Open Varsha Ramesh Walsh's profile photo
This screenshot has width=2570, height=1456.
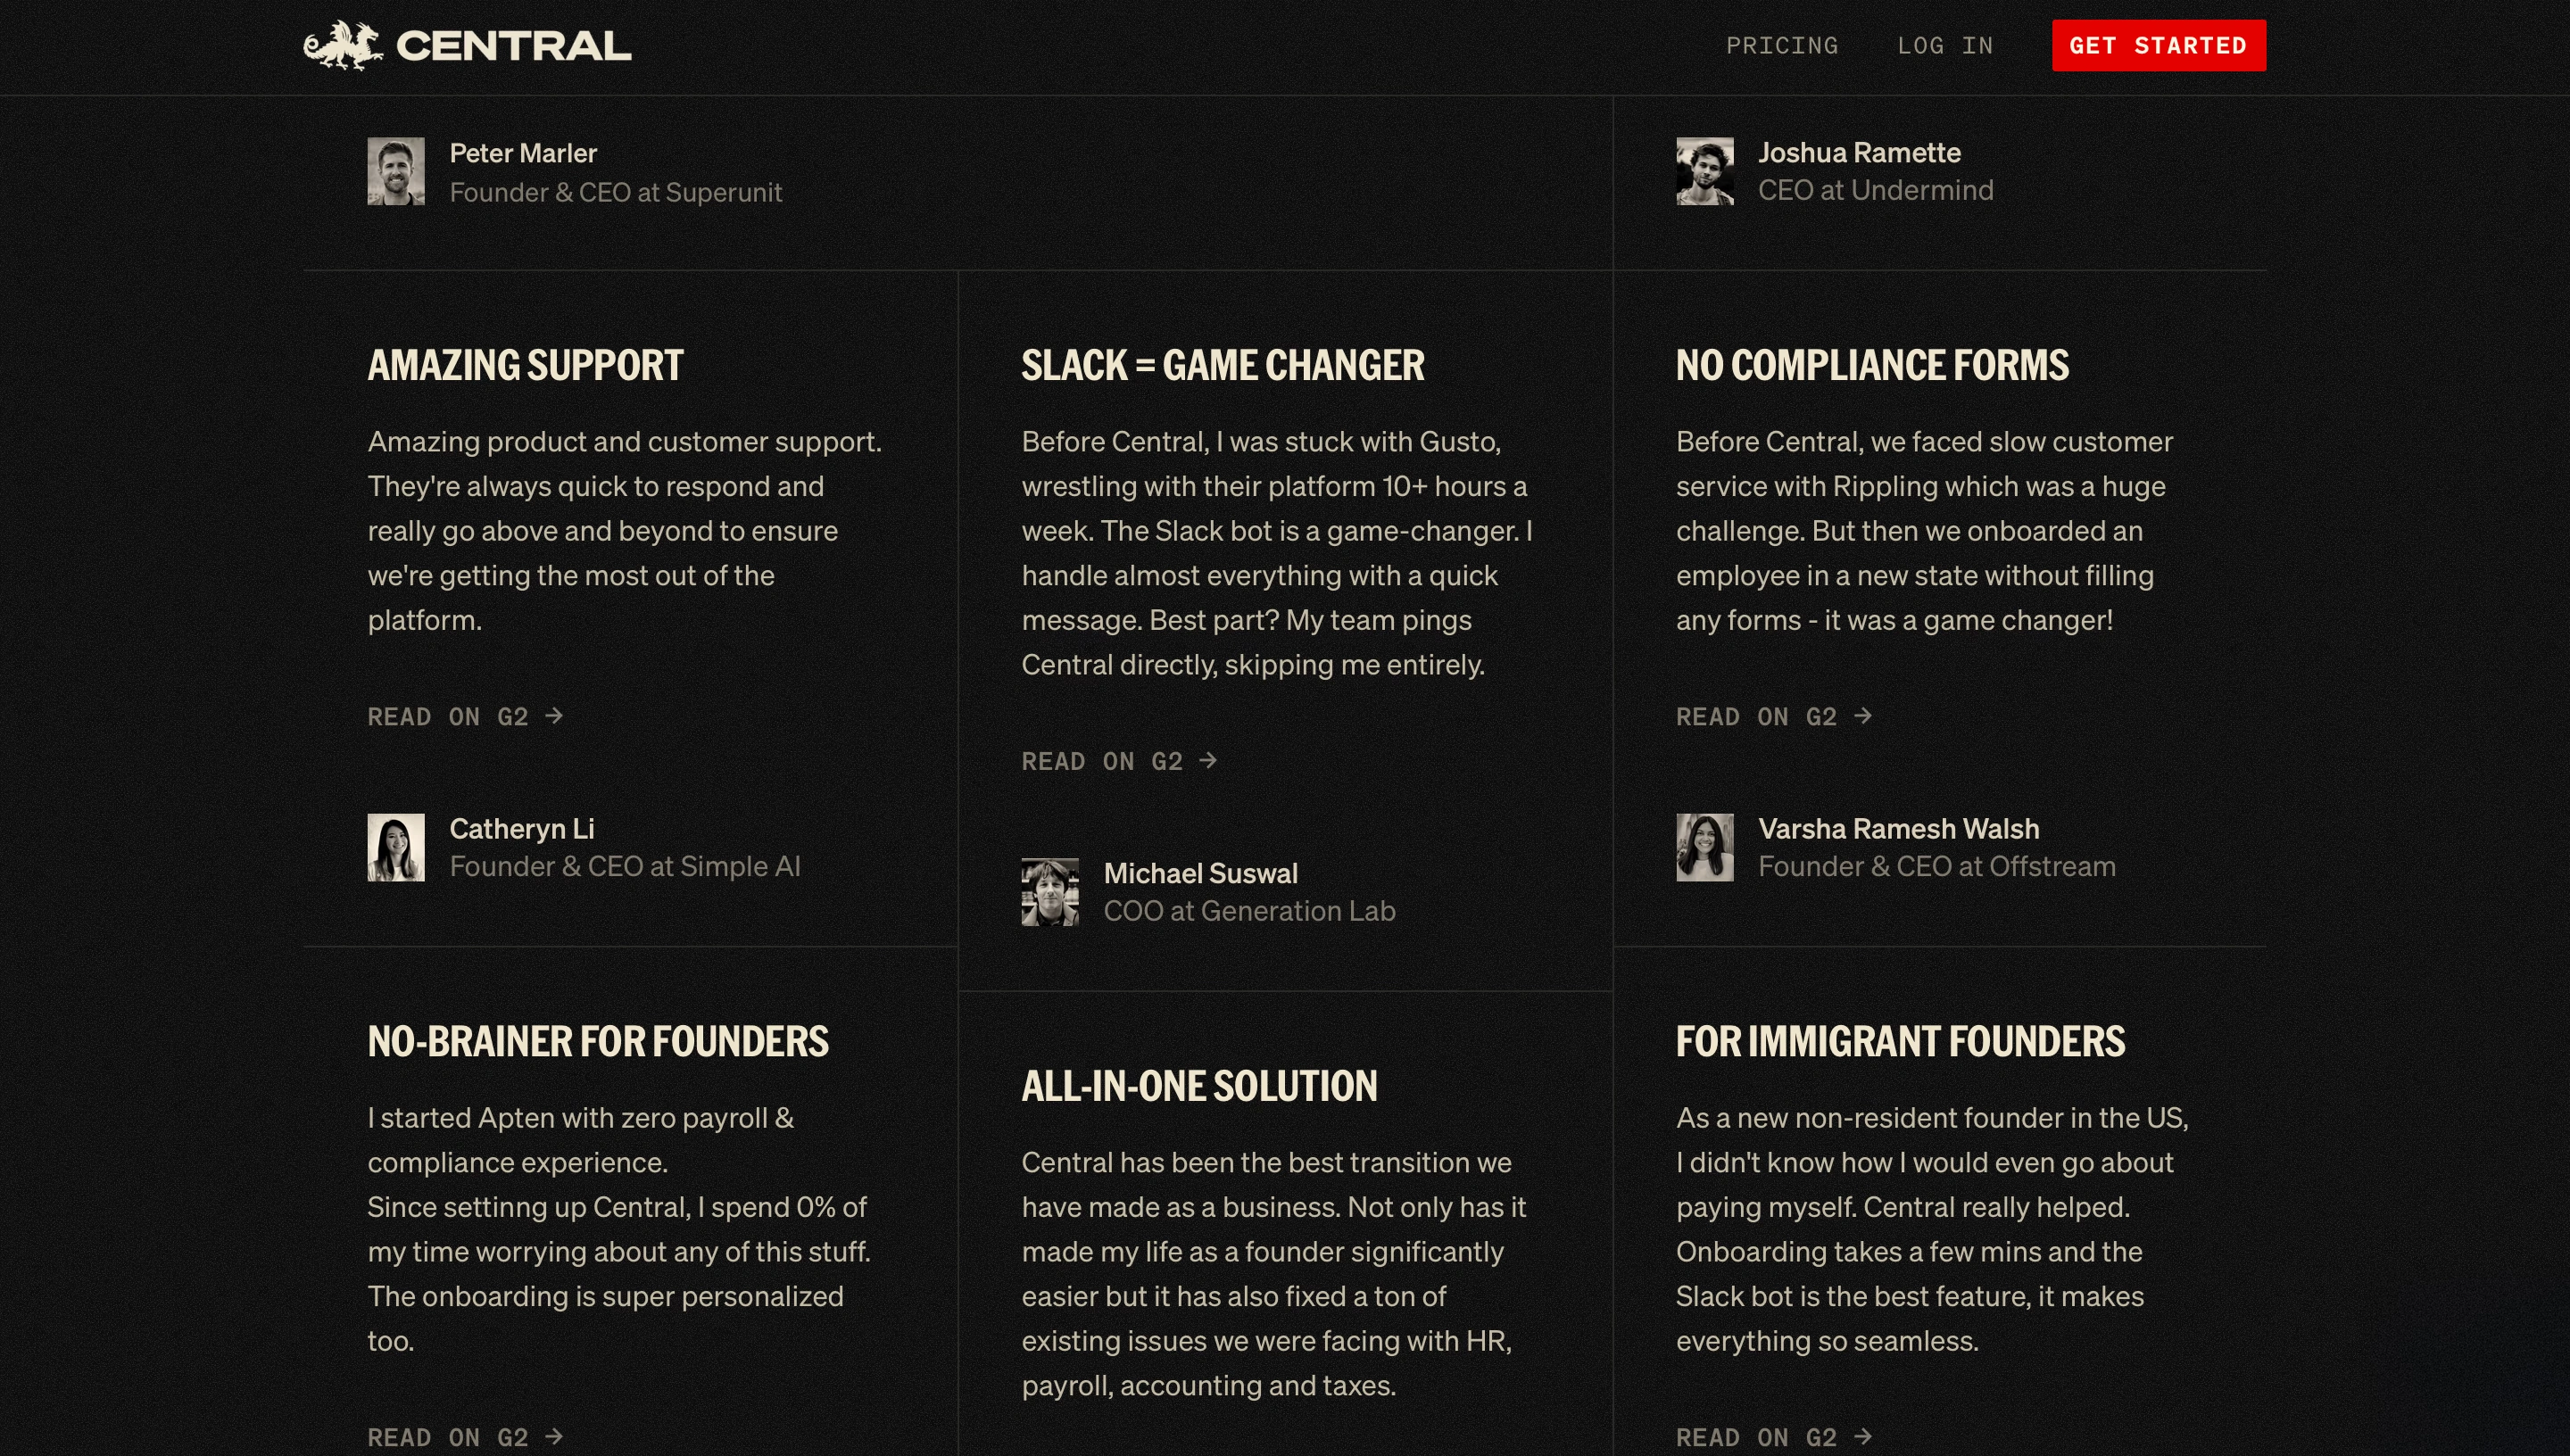[1705, 847]
